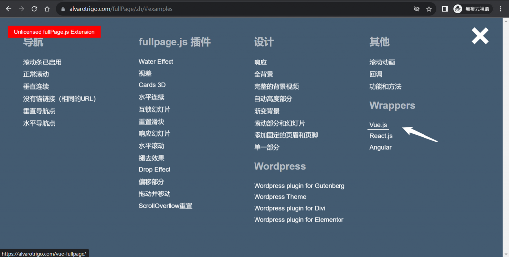Open the 单一部分 example
This screenshot has width=509, height=257.
click(267, 147)
